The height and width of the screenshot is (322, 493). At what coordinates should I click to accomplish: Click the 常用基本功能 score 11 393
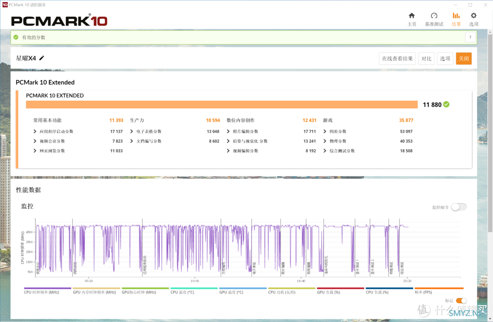(x=116, y=120)
